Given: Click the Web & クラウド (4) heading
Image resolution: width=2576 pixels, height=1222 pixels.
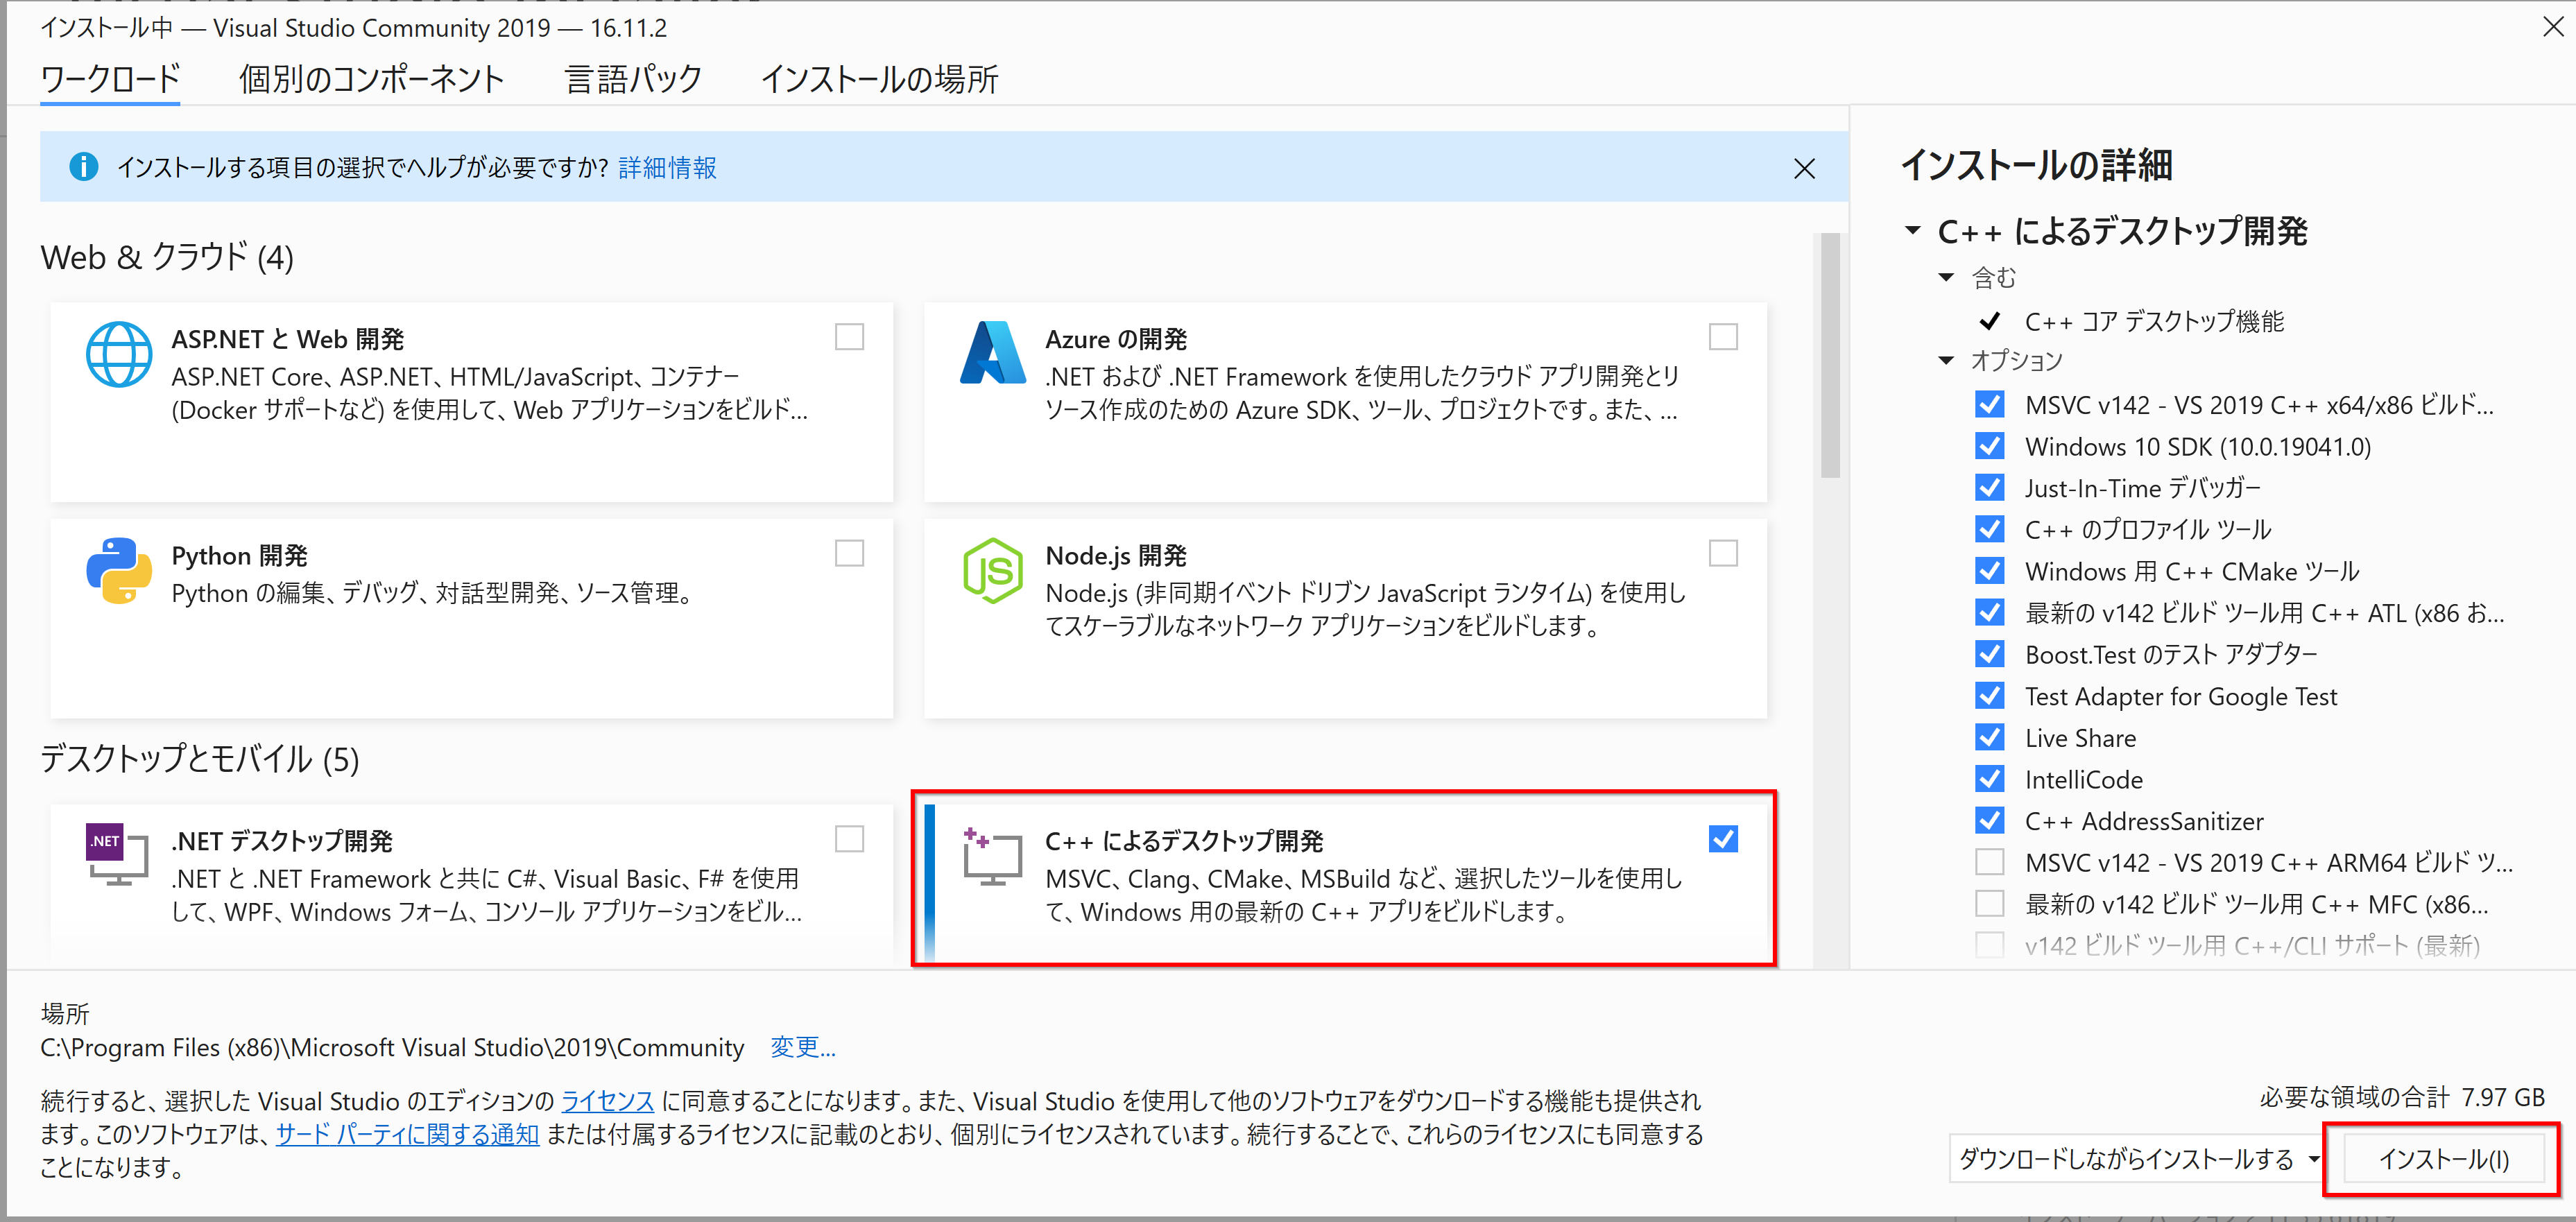Looking at the screenshot, I should point(167,257).
